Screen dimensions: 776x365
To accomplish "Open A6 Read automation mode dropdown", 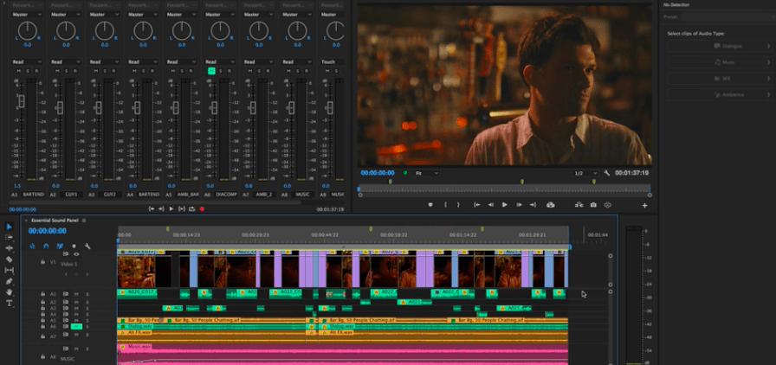I will tap(220, 61).
